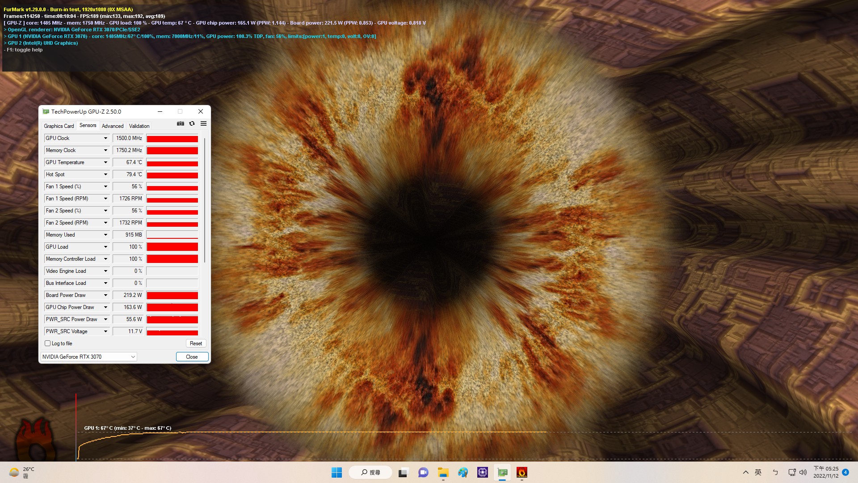Viewport: 858px width, 483px height.
Task: Click the 163.6 W Chip Power value
Action: click(128, 307)
